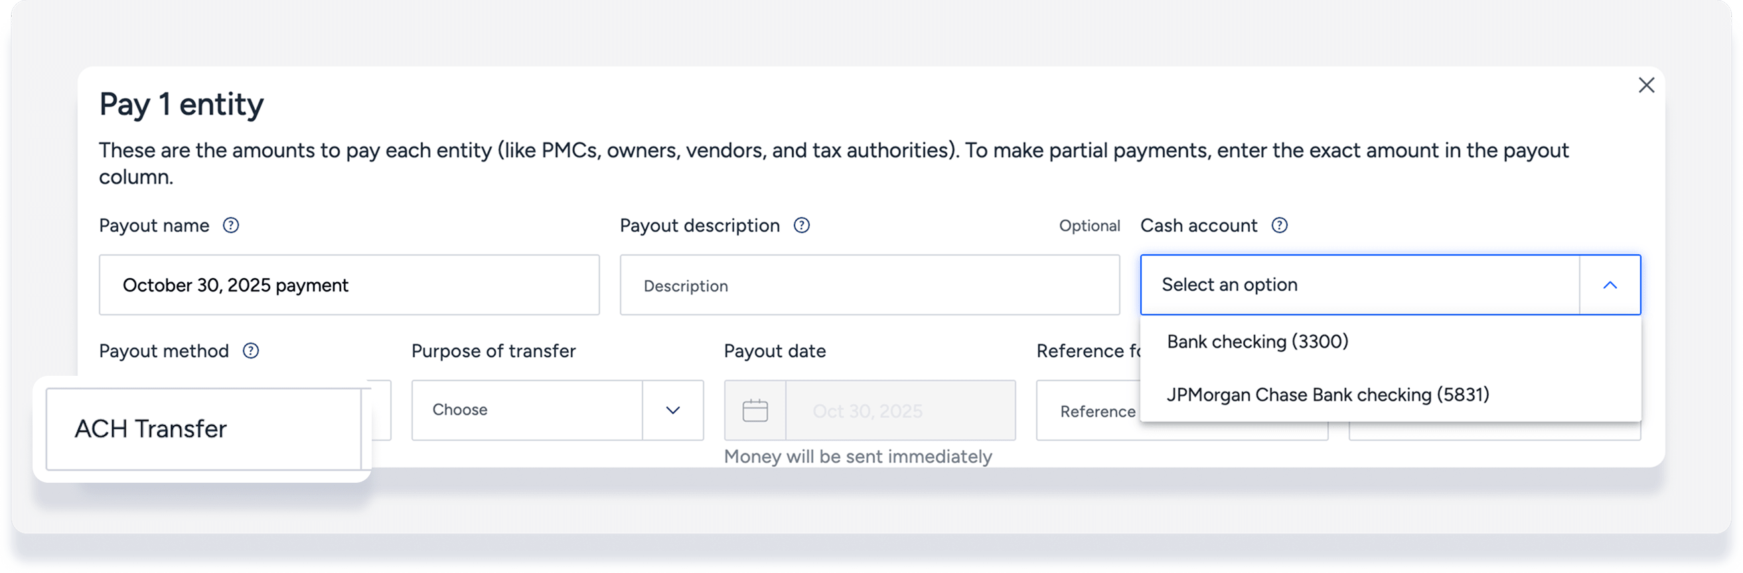Click the 'Choose' text in Purpose of transfer
Image resolution: width=1743 pixels, height=573 pixels.
tap(460, 410)
